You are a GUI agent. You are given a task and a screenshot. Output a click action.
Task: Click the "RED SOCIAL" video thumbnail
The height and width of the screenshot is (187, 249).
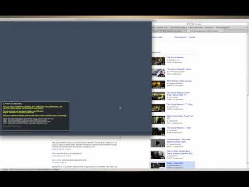pos(158,85)
